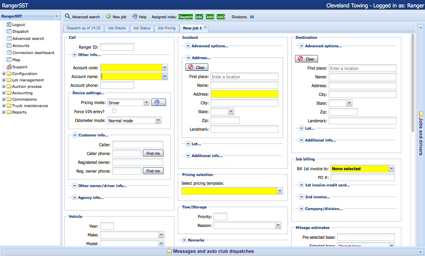Expand the Configuration folder in the tree
This screenshot has height=256, width=425.
4,74
